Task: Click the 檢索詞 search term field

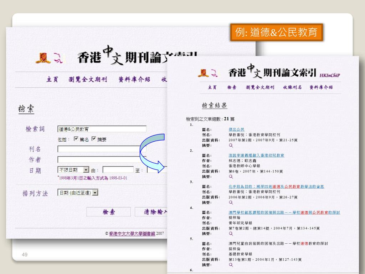Action: (x=102, y=129)
